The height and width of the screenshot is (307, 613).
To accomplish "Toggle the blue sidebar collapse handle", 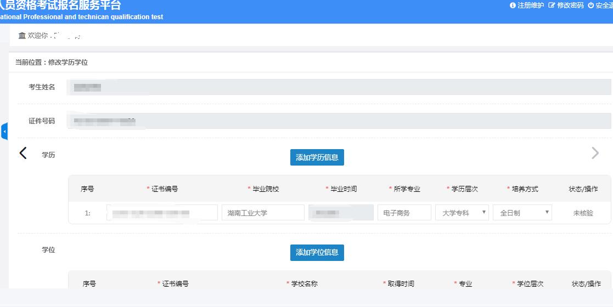I will coord(4,132).
